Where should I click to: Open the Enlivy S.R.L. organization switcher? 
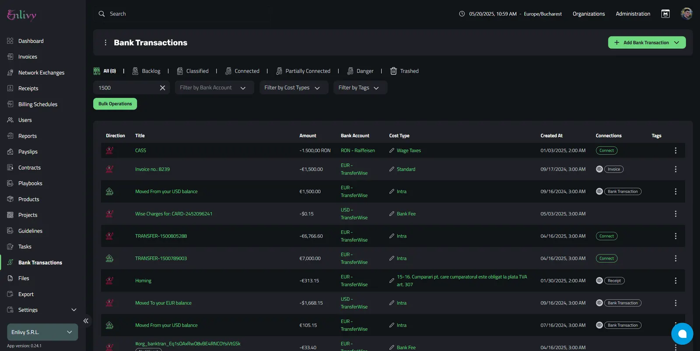(42, 332)
